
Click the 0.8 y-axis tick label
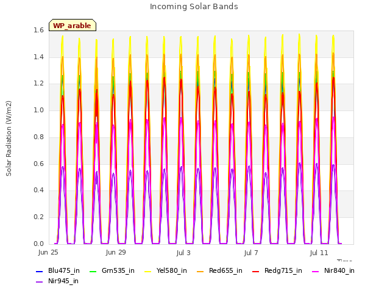click(x=39, y=137)
